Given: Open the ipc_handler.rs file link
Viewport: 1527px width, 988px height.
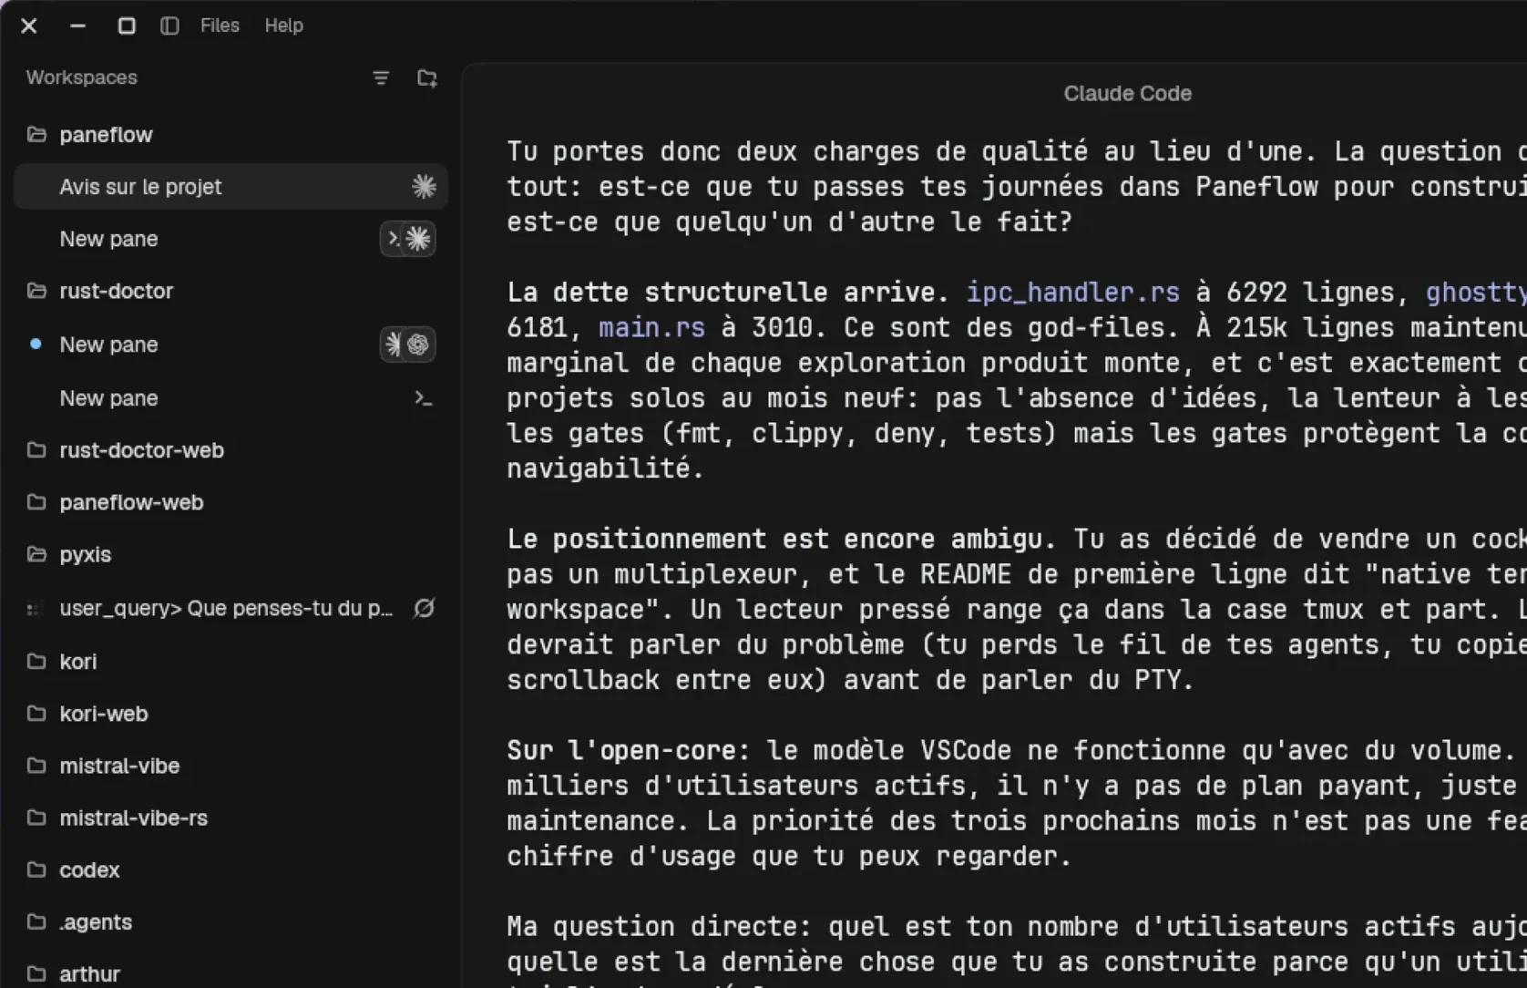Looking at the screenshot, I should point(1072,292).
